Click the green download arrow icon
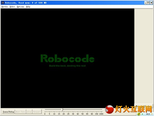This screenshot has width=154, height=116. pyautogui.click(x=142, y=114)
